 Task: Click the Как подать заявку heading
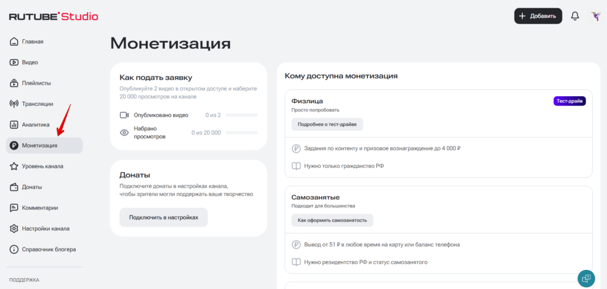[x=156, y=77]
